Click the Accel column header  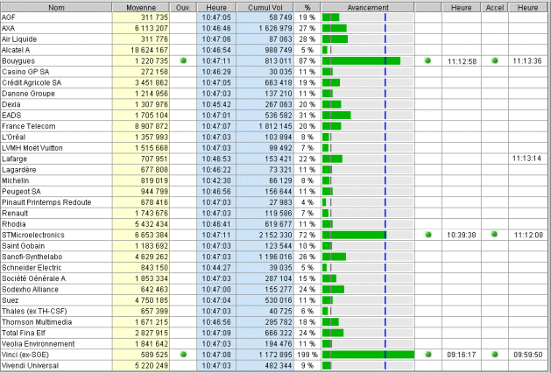(494, 7)
